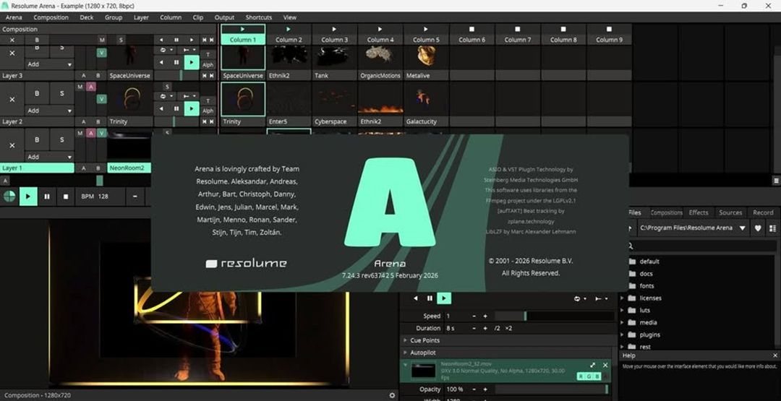Solo Layer 1 with S button
This screenshot has height=401, width=781.
[61, 139]
